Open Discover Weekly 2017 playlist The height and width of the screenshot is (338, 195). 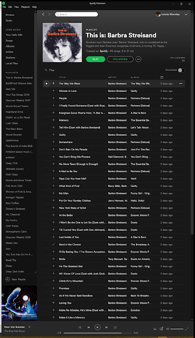pos(18,100)
